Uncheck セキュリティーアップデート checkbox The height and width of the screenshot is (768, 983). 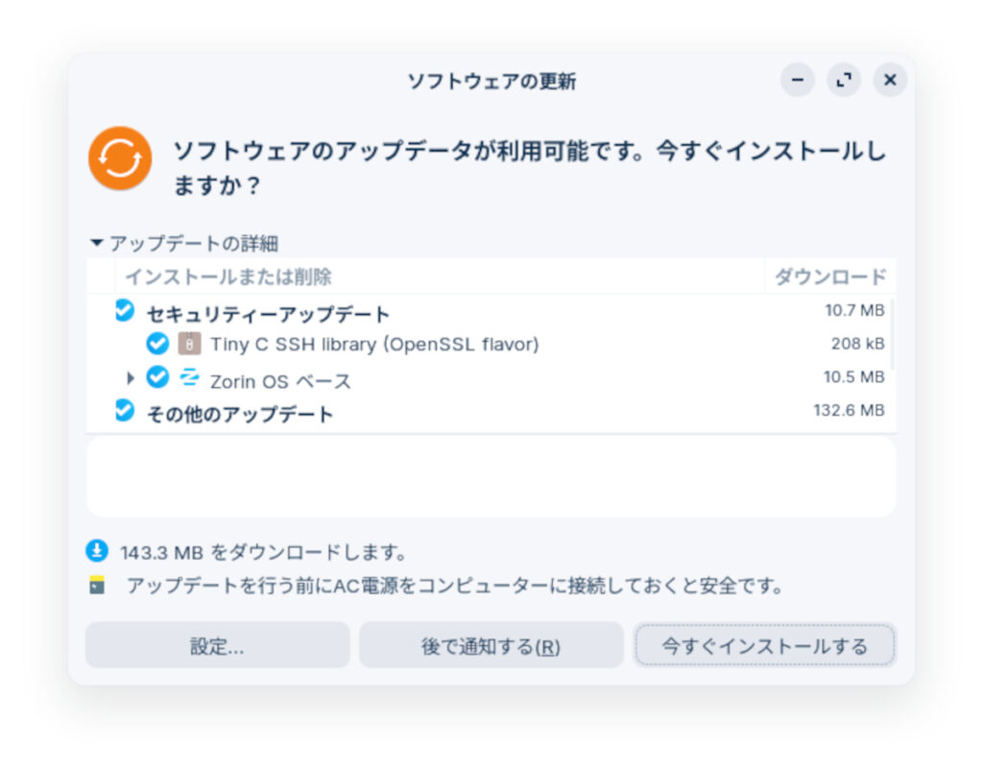(x=125, y=310)
